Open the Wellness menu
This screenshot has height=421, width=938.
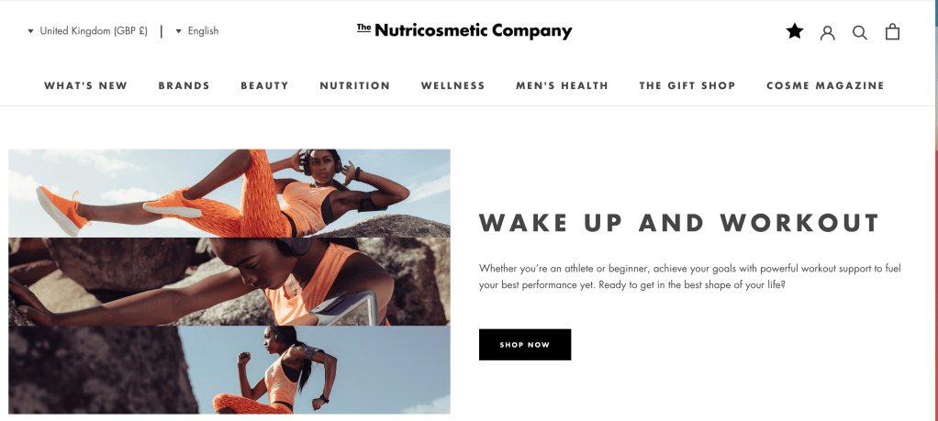(x=452, y=85)
